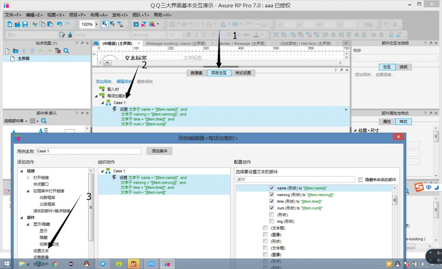Uncheck the neirong (形状) checkbox
Viewport: 442px width, 269px height.
272,195
